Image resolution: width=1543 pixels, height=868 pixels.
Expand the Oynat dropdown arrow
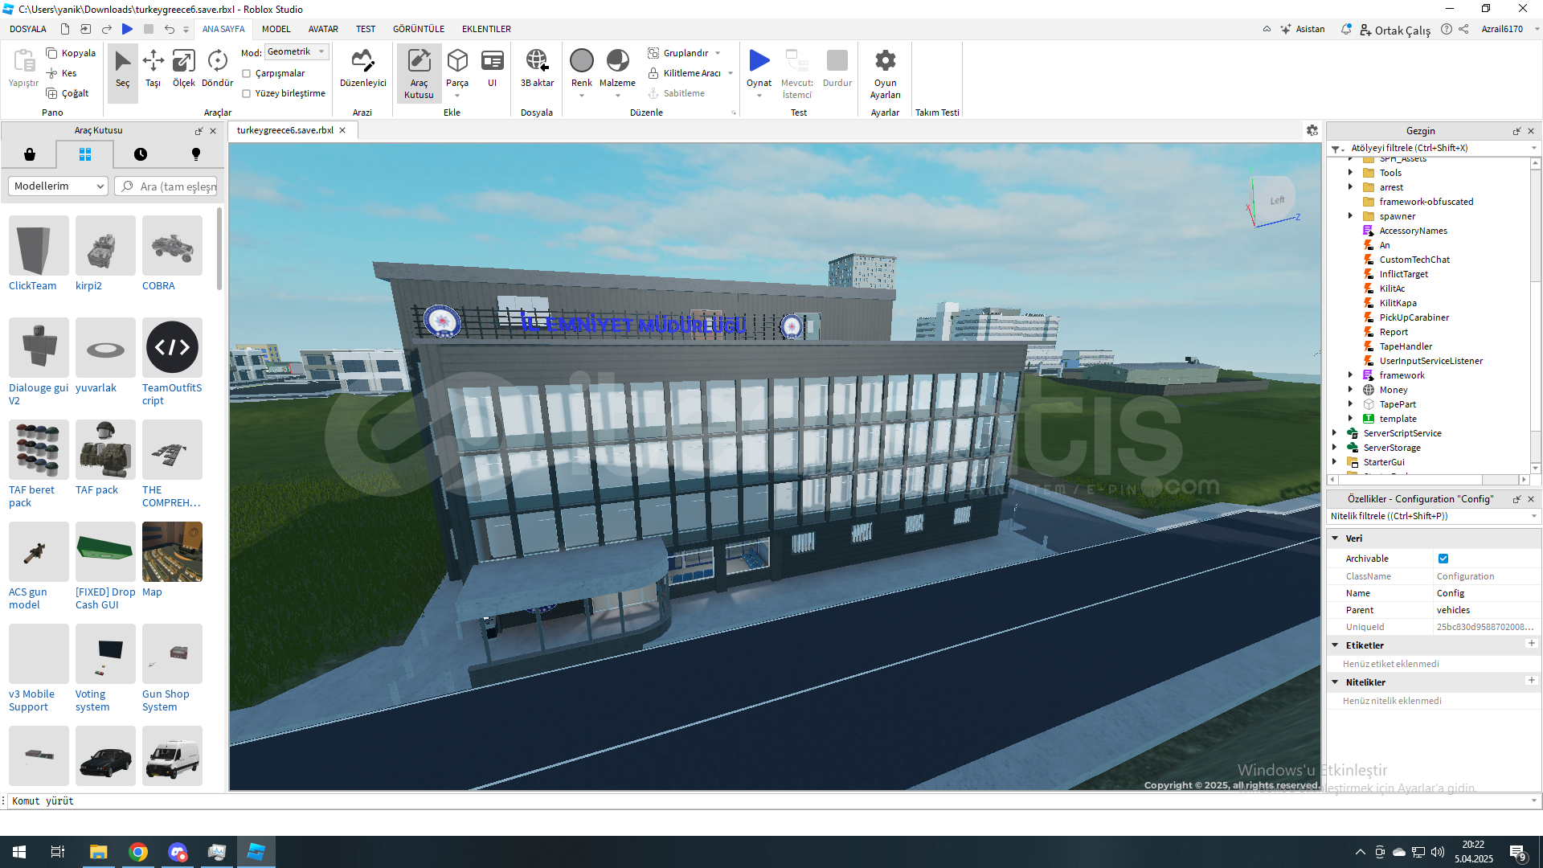759,96
